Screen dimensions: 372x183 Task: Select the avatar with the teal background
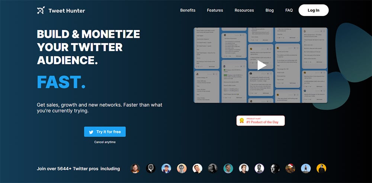click(228, 169)
